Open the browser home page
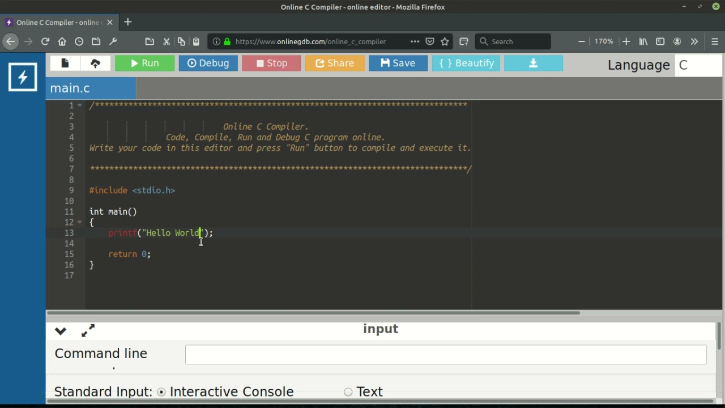The image size is (725, 408). 62,41
